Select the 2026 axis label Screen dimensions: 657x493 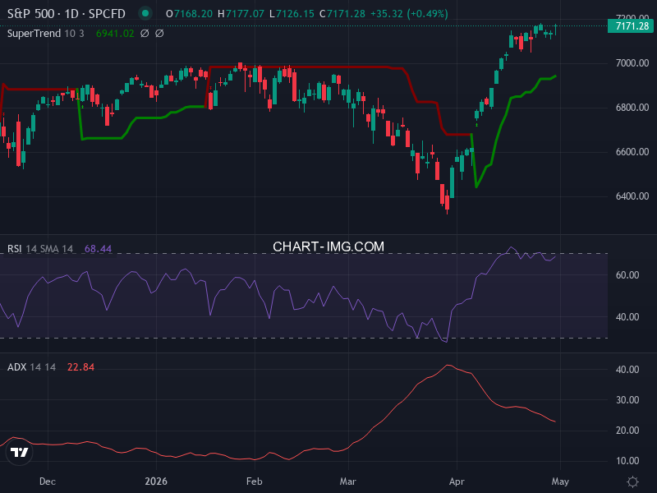(156, 481)
